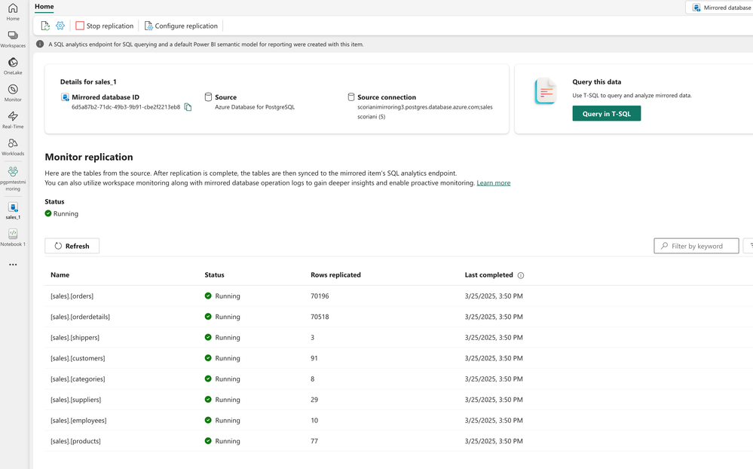Click the source connection server address
This screenshot has height=469, width=753.
(425, 107)
